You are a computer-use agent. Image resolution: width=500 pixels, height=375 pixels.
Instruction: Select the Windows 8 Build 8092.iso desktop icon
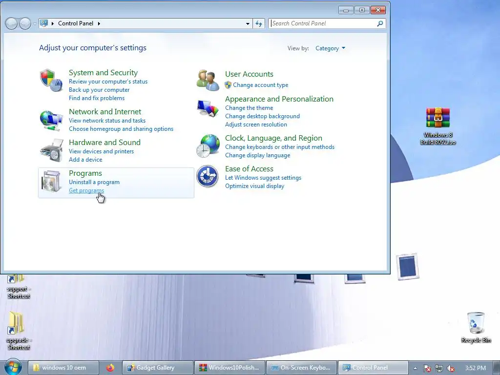[438, 126]
